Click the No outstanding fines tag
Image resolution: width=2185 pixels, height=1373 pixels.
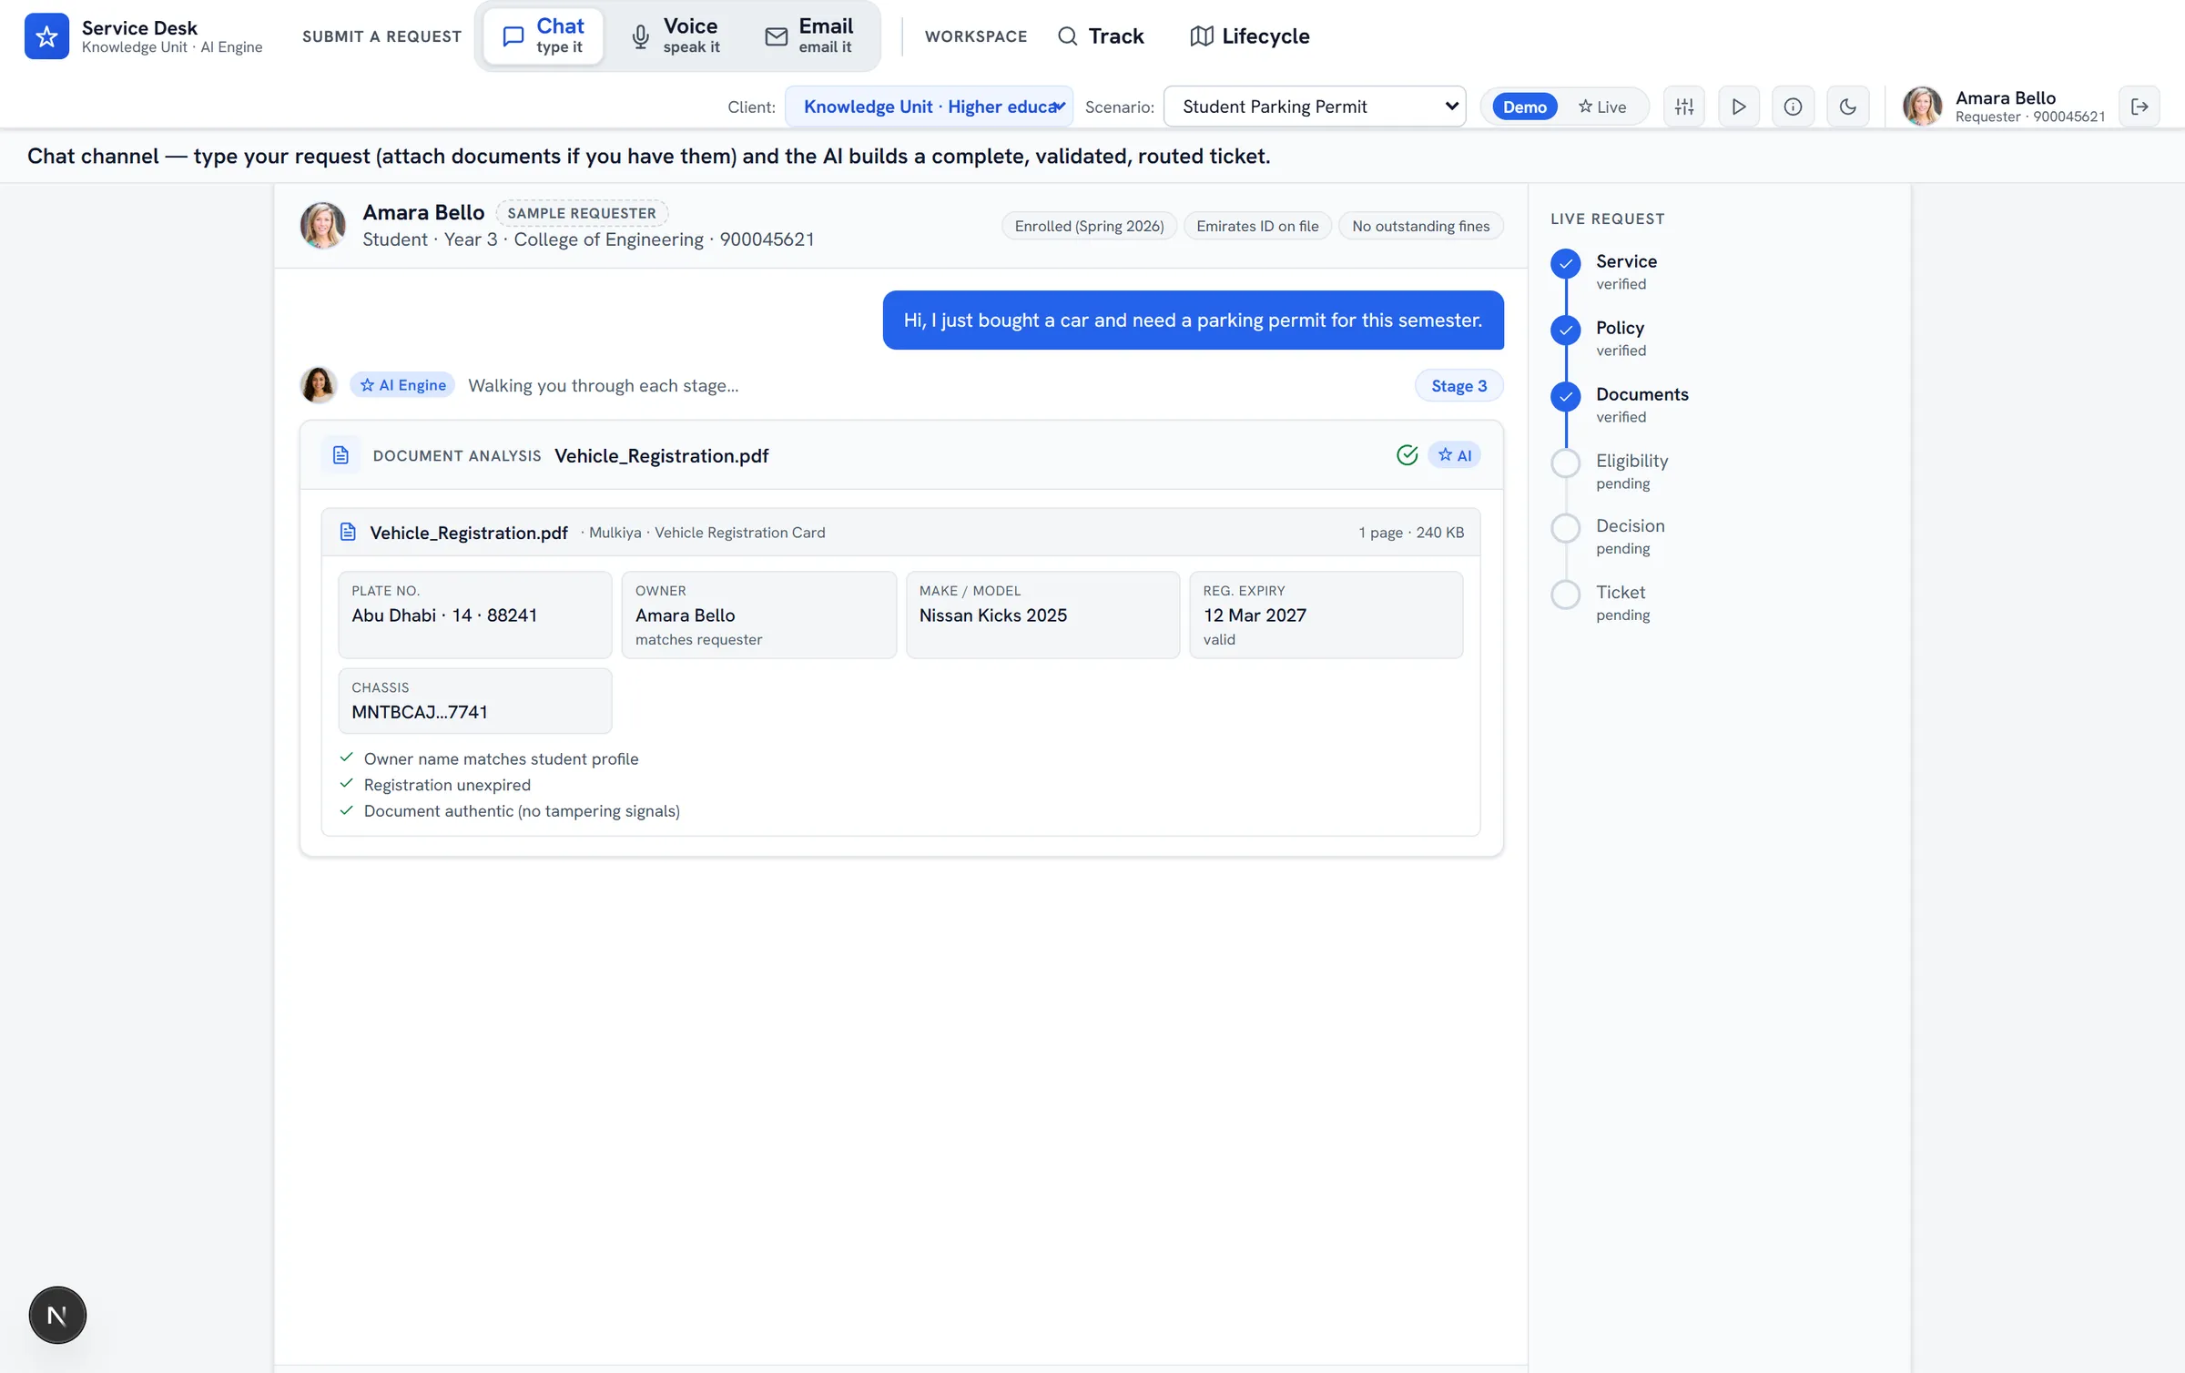[x=1421, y=226]
